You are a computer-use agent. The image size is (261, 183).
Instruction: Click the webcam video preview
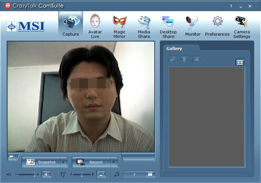coord(81,97)
